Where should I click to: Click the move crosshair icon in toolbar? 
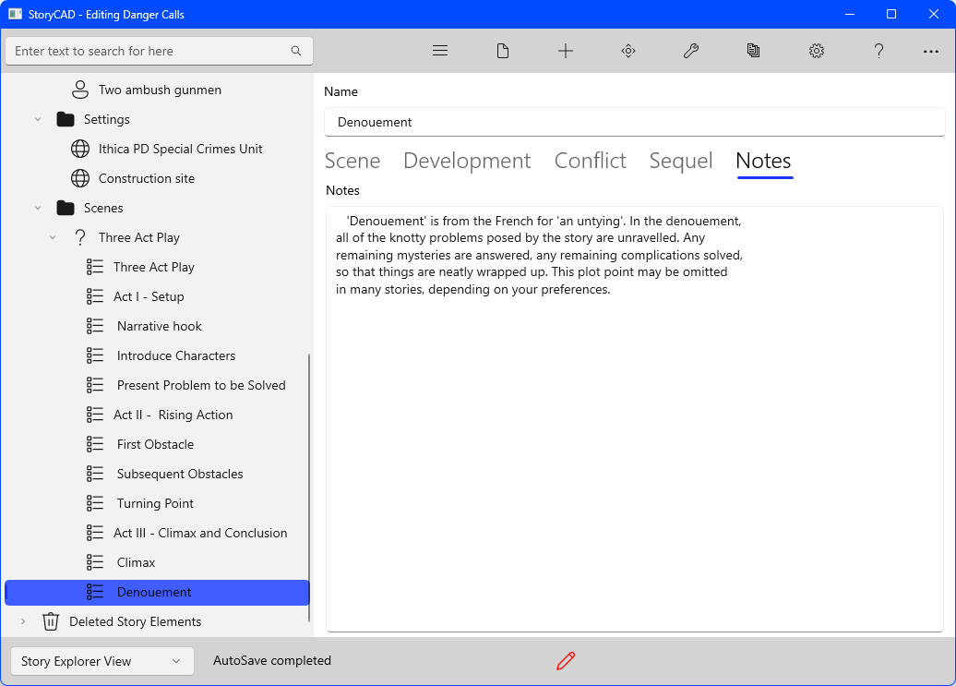pos(628,51)
